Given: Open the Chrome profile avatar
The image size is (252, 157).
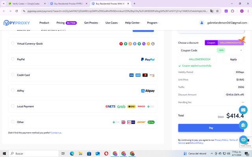Looking at the screenshot, I should tap(242, 11).
